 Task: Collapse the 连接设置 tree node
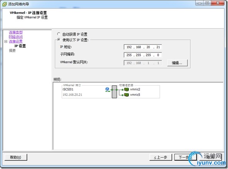(6, 42)
